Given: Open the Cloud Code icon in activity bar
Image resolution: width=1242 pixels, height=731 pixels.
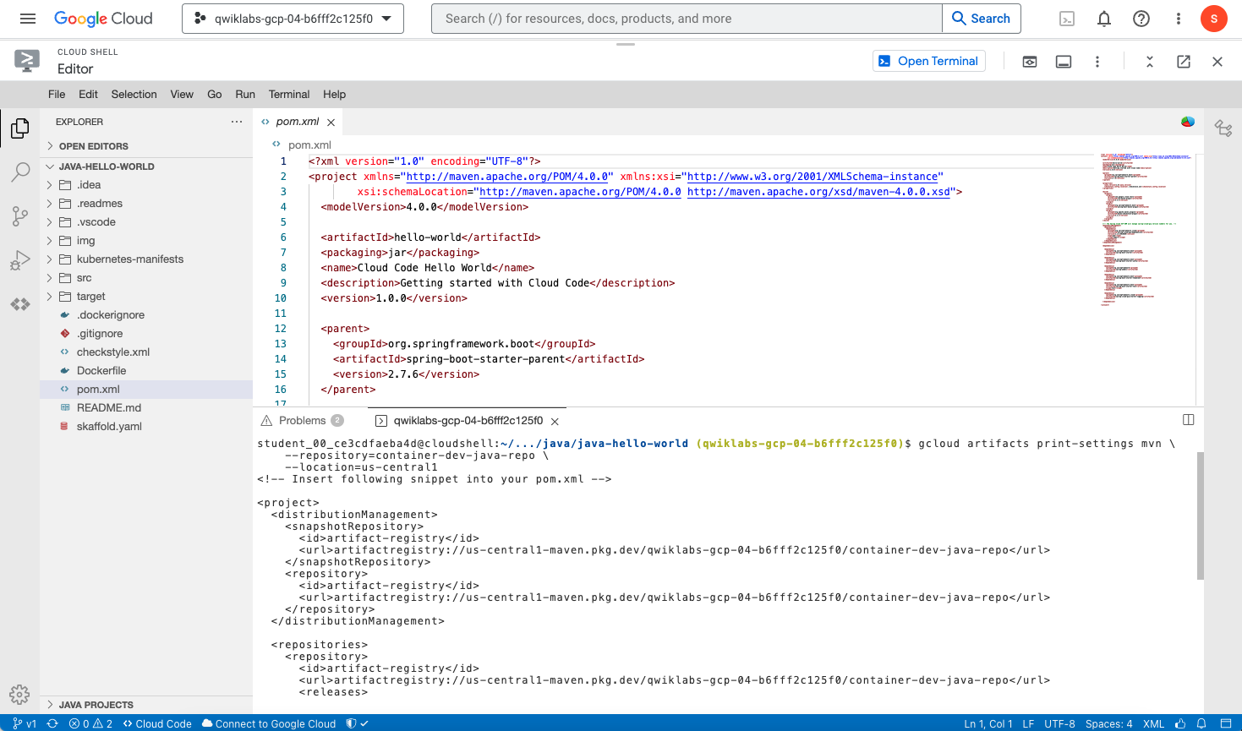Looking at the screenshot, I should pyautogui.click(x=20, y=304).
